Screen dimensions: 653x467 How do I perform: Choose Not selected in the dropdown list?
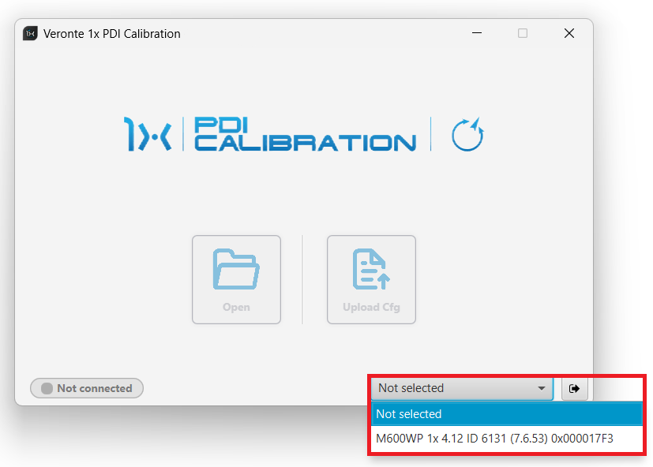[x=506, y=413]
